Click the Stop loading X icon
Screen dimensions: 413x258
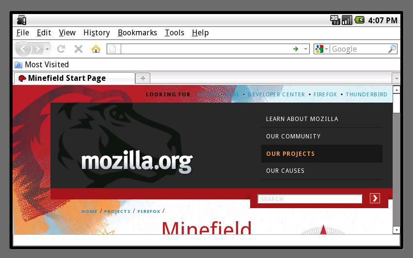tap(79, 49)
